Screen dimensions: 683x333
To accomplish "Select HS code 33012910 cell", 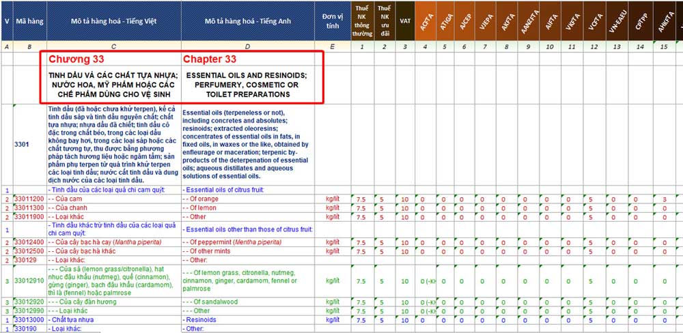I will [x=29, y=280].
